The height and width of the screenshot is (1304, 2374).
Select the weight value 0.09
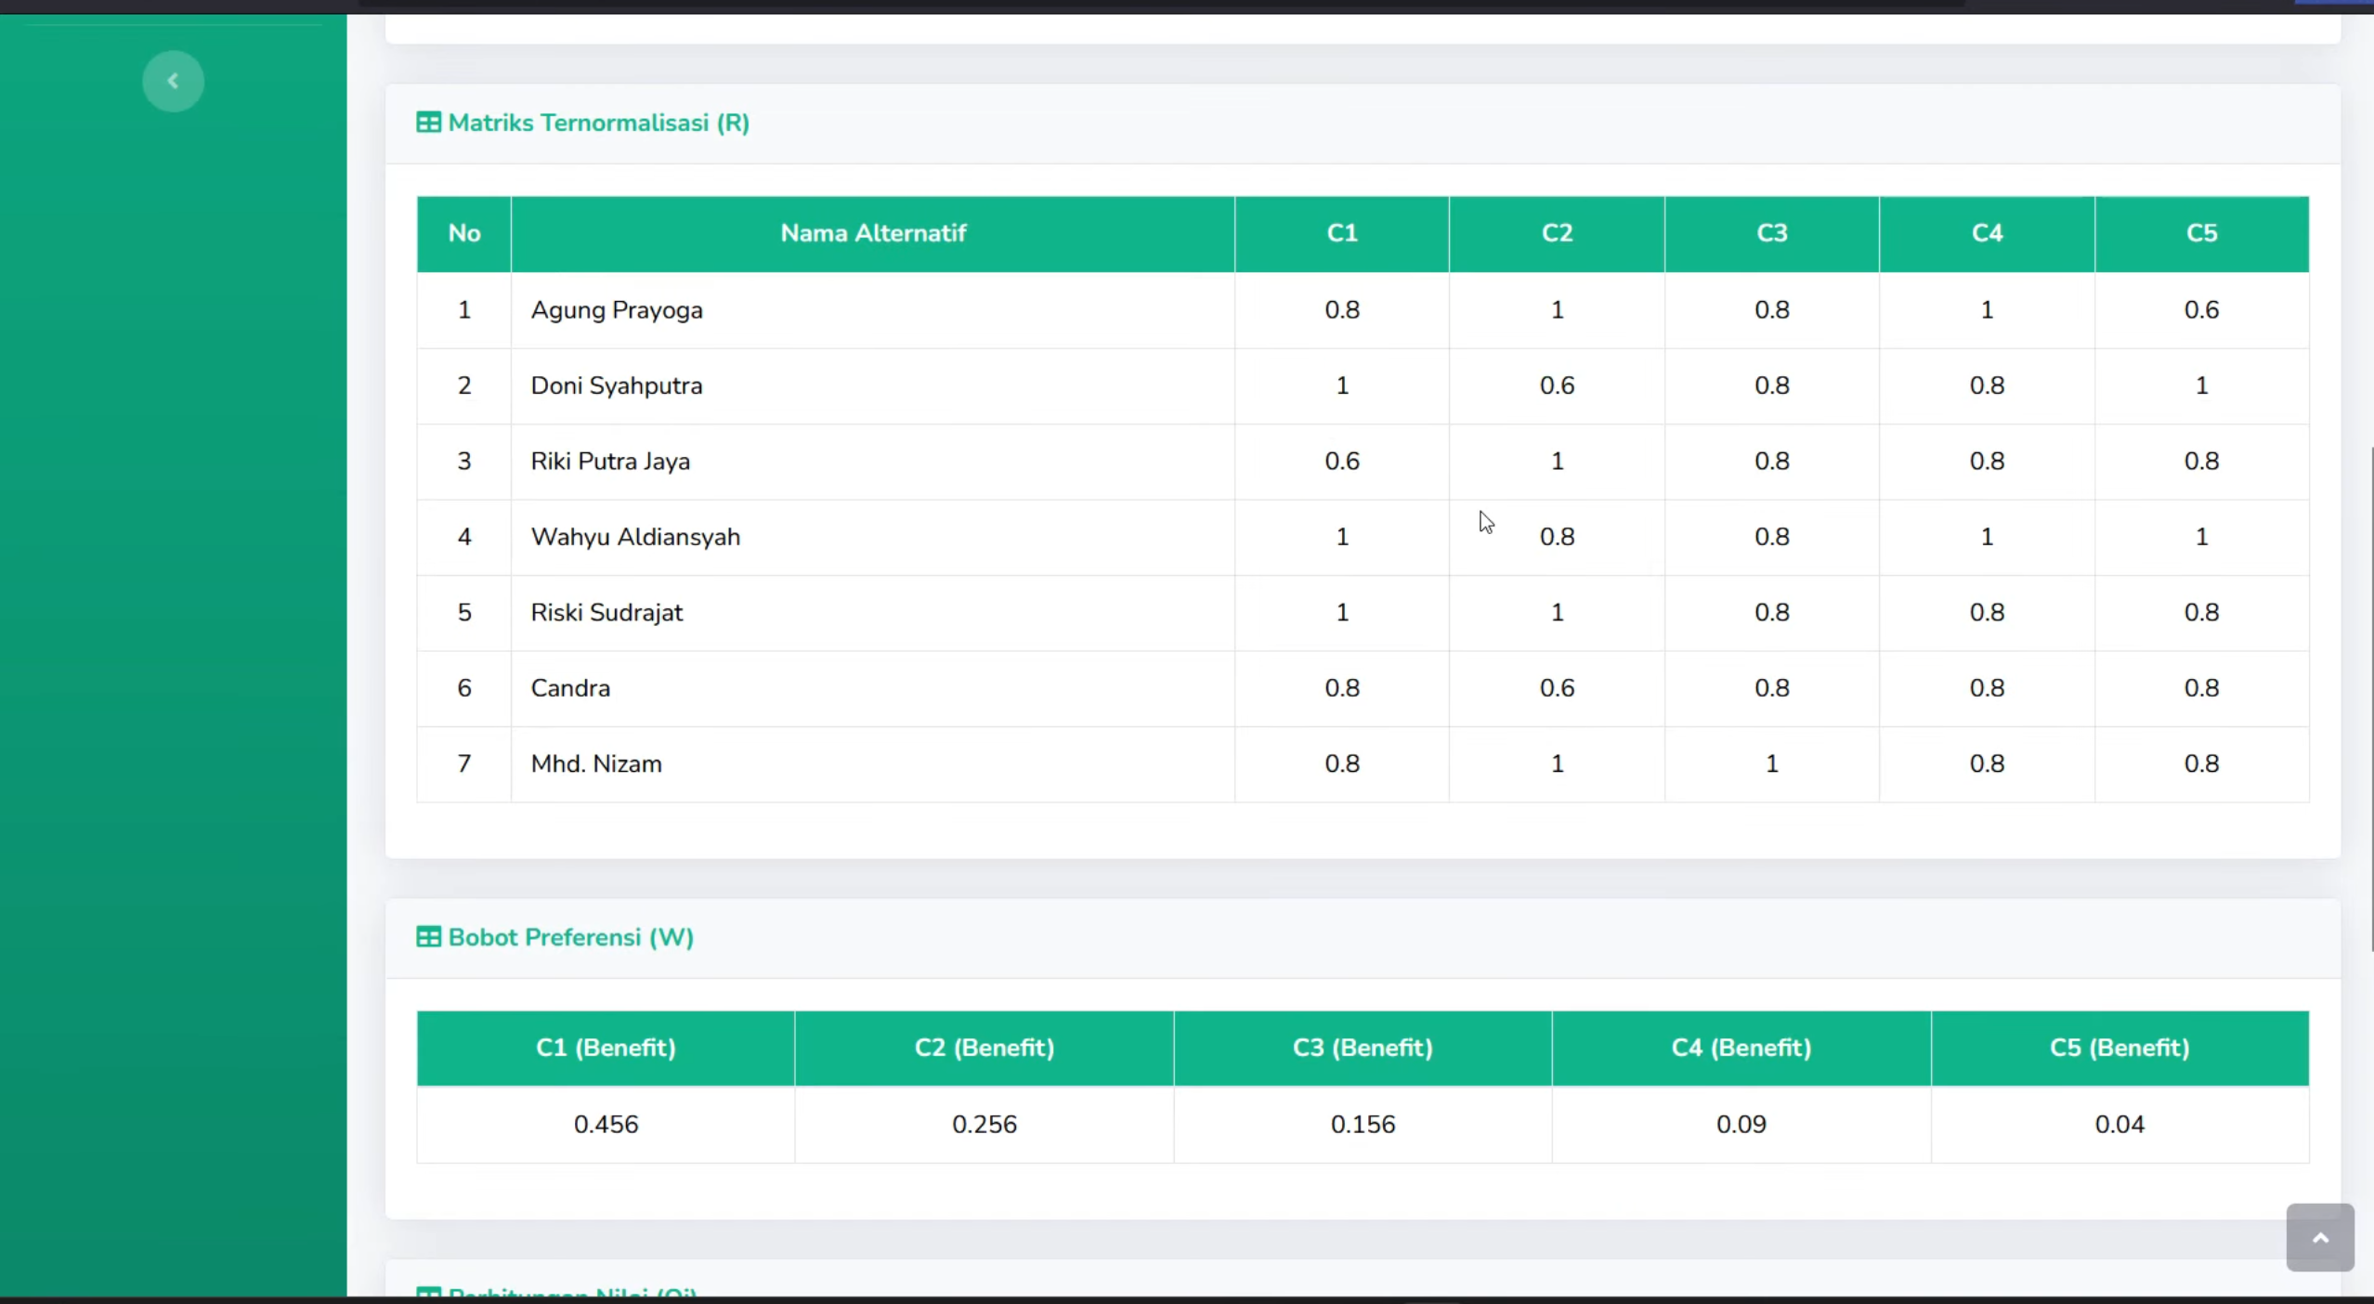(1741, 1124)
